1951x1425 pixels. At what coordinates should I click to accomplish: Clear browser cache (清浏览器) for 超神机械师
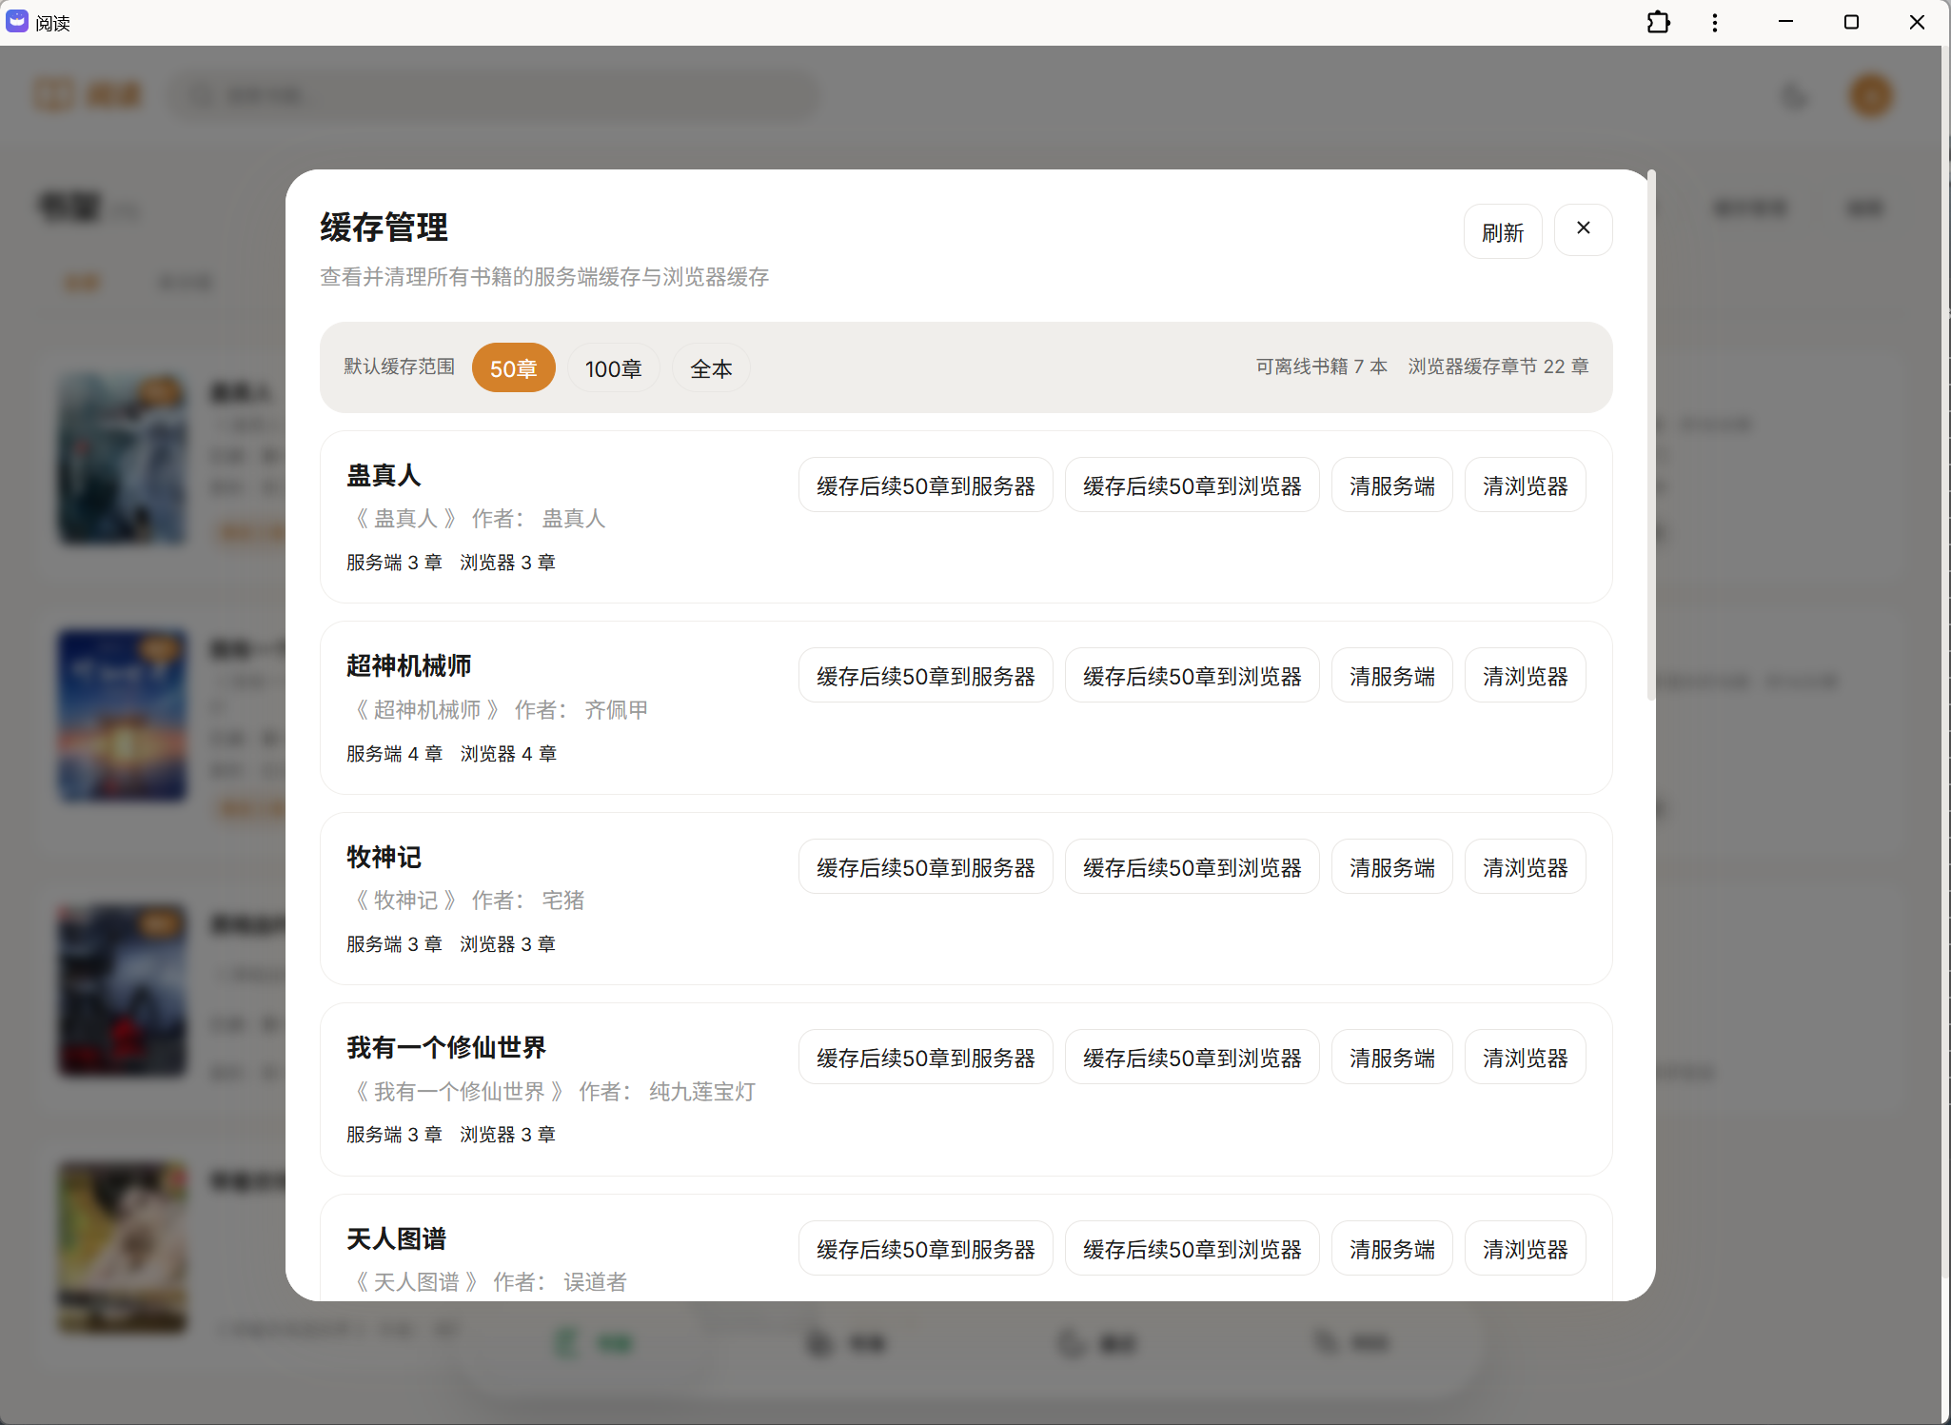tap(1524, 675)
